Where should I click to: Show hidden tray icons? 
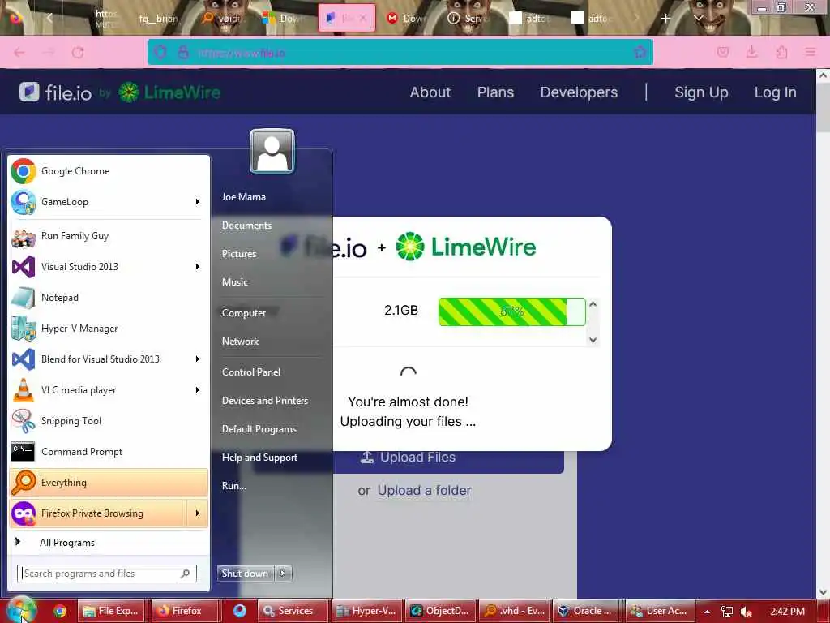[x=707, y=612]
